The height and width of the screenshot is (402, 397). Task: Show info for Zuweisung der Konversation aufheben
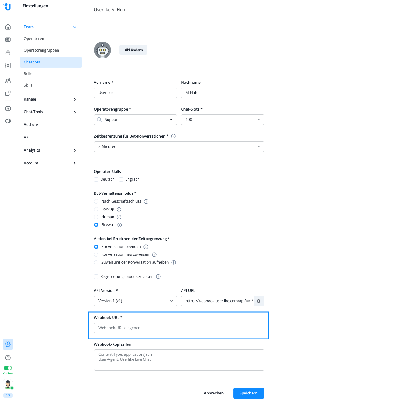pos(174,263)
